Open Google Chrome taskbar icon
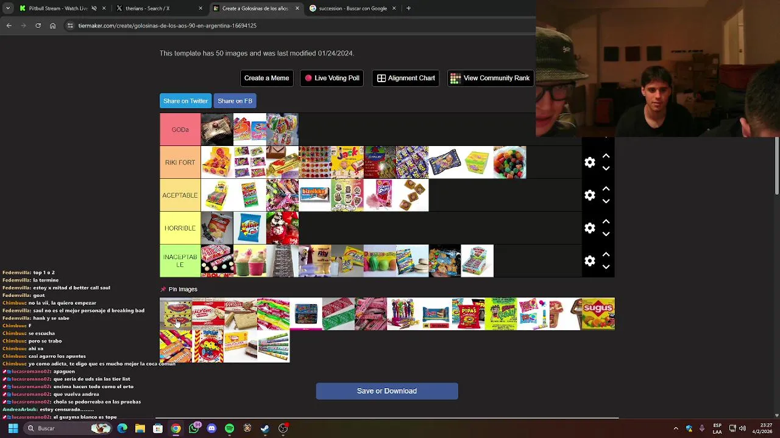Screen dimensions: 780x438 tap(175, 428)
